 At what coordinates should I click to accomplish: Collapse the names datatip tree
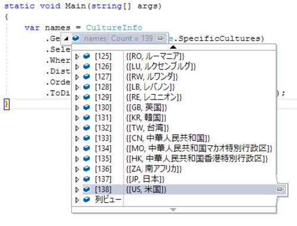click(x=66, y=39)
